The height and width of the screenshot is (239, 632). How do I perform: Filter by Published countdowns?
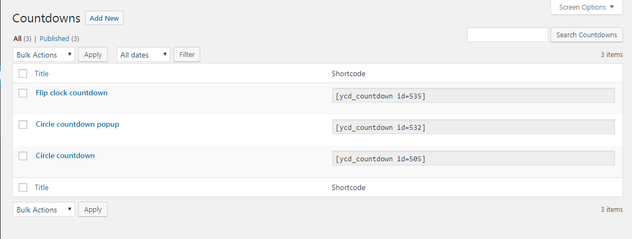click(x=54, y=38)
